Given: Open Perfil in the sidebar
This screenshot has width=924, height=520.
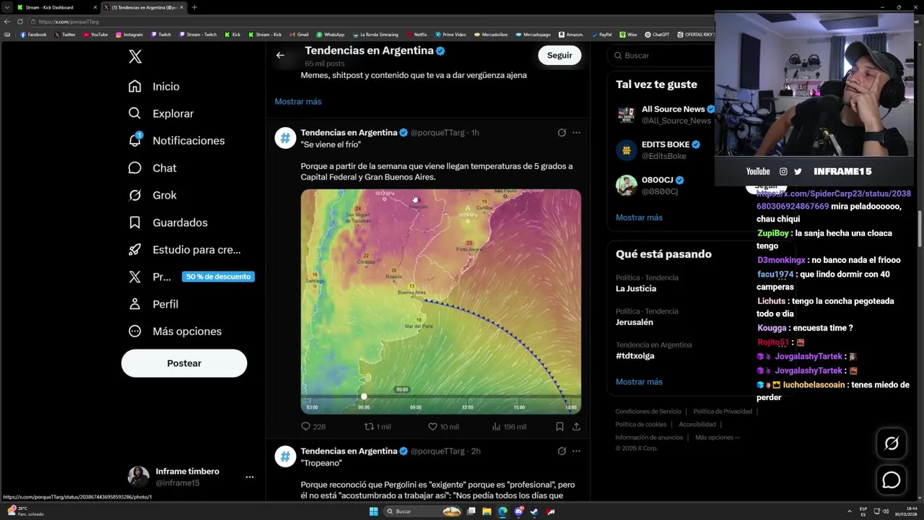Looking at the screenshot, I should (153, 304).
